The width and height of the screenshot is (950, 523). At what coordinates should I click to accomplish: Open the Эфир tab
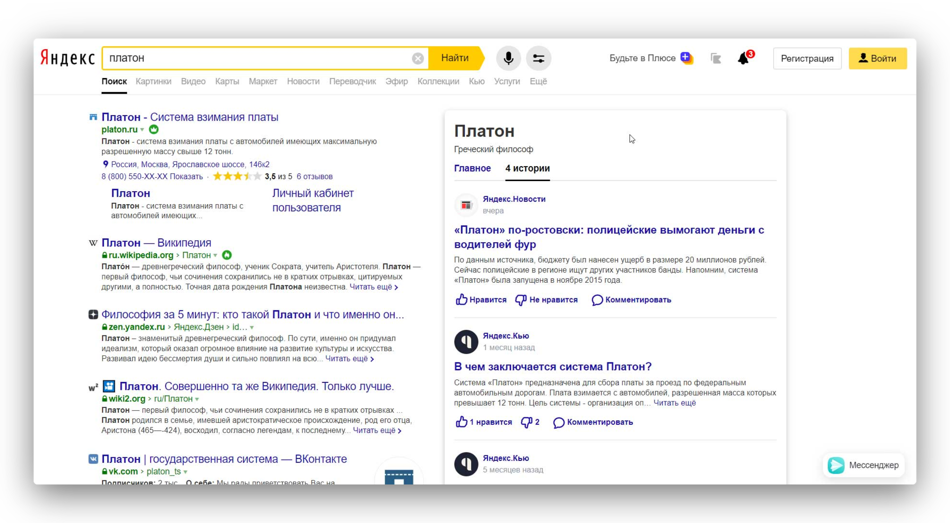tap(396, 82)
